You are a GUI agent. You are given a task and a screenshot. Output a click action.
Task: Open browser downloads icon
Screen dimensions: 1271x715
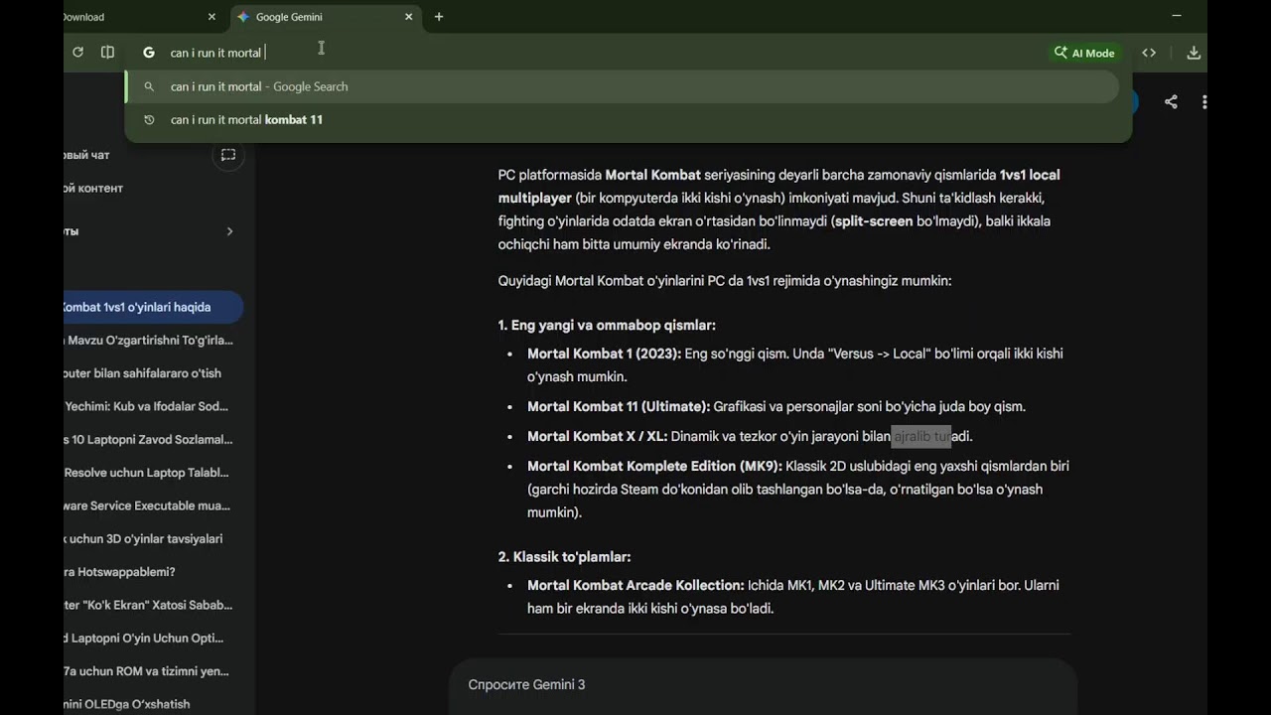click(x=1194, y=53)
